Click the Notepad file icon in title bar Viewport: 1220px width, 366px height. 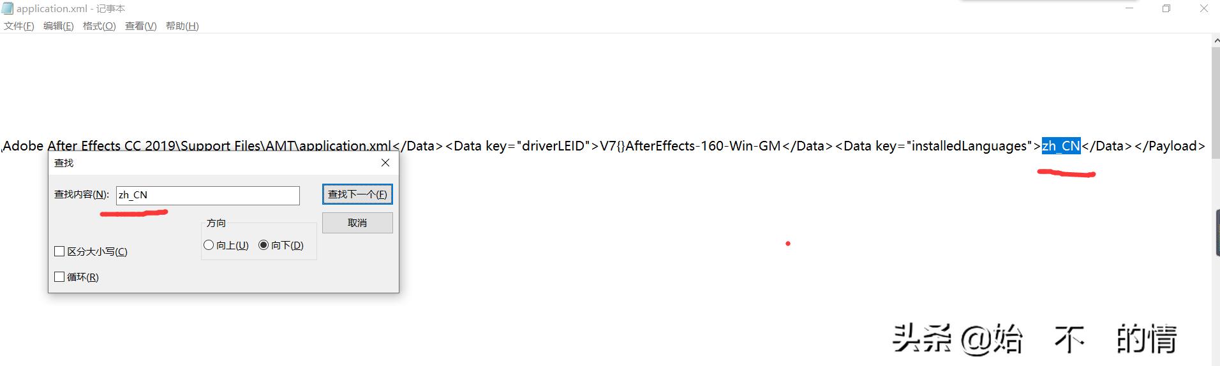[7, 8]
